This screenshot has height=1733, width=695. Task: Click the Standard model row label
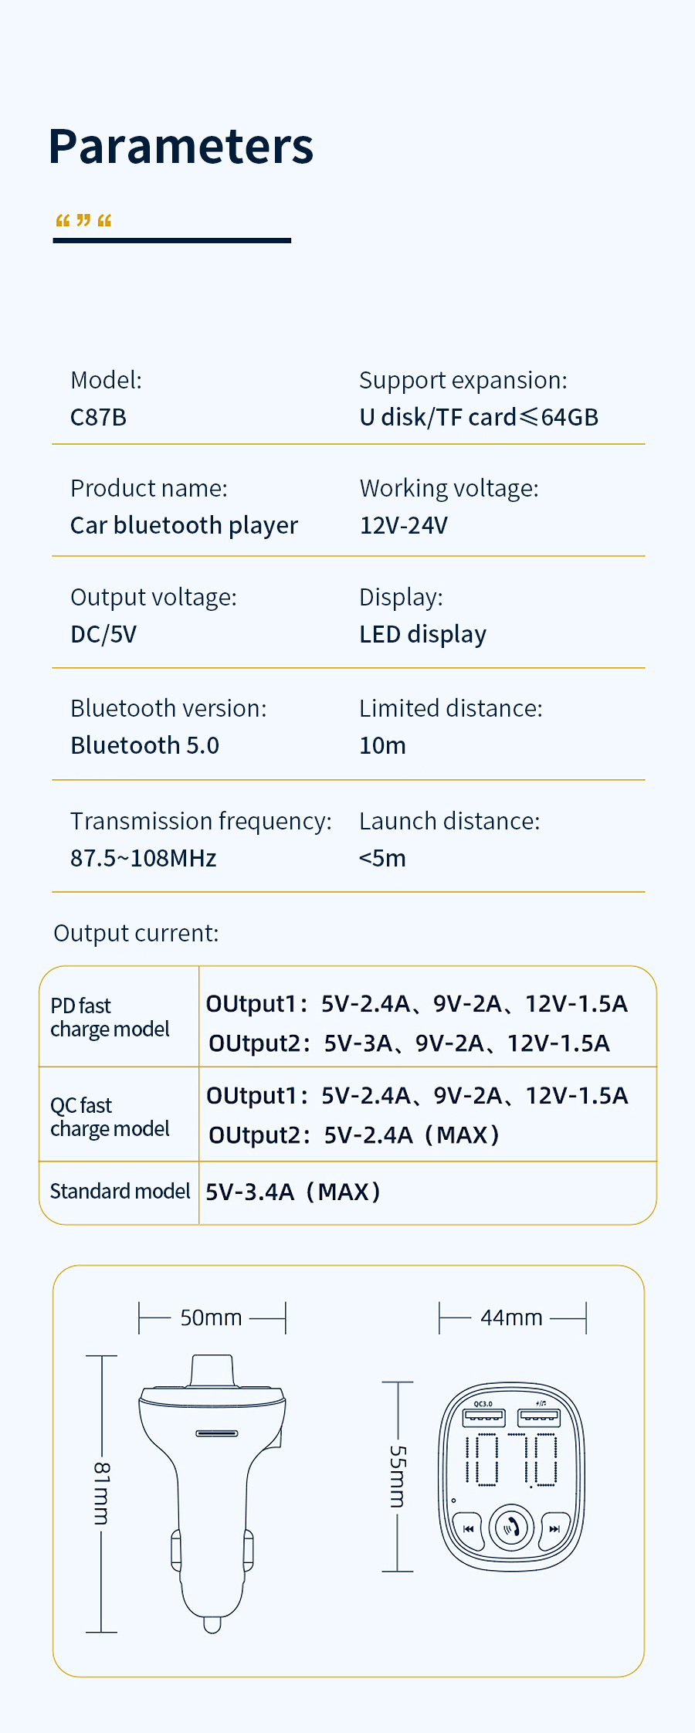pyautogui.click(x=120, y=1192)
